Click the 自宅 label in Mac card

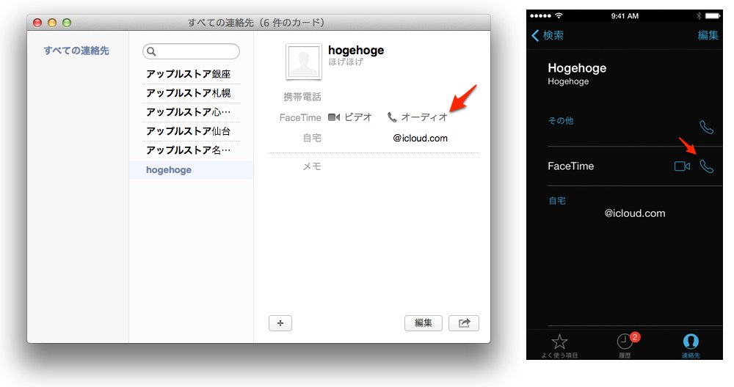tap(312, 138)
